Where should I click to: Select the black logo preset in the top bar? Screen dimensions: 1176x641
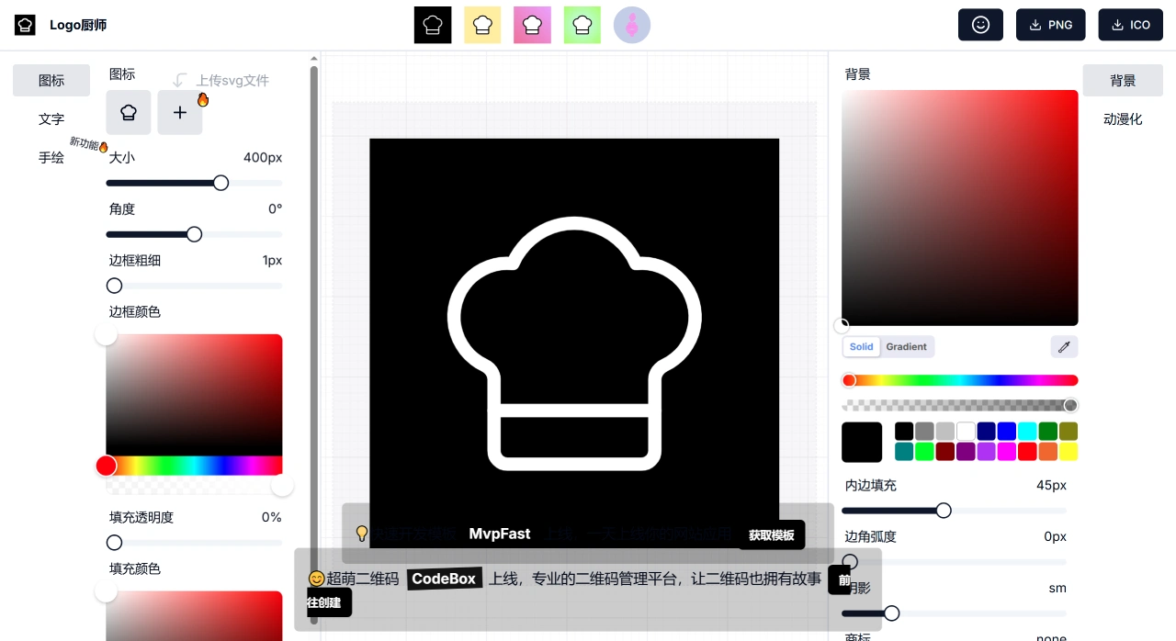[432, 25]
